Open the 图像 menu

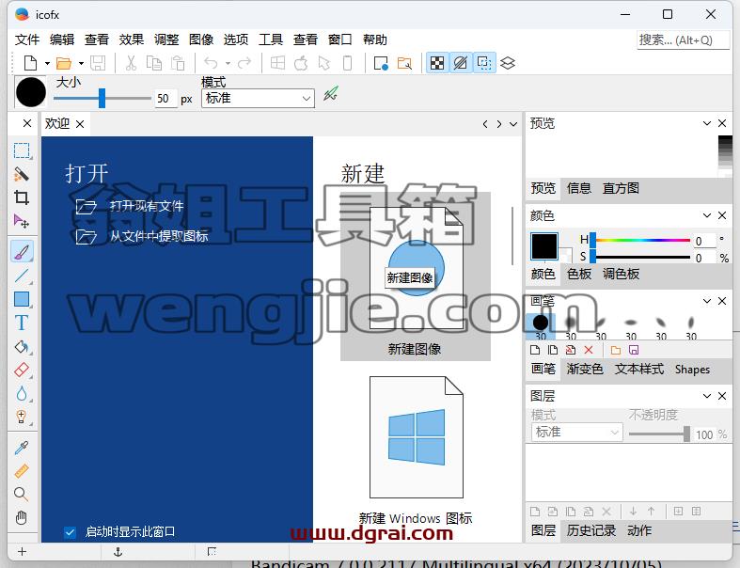click(201, 39)
